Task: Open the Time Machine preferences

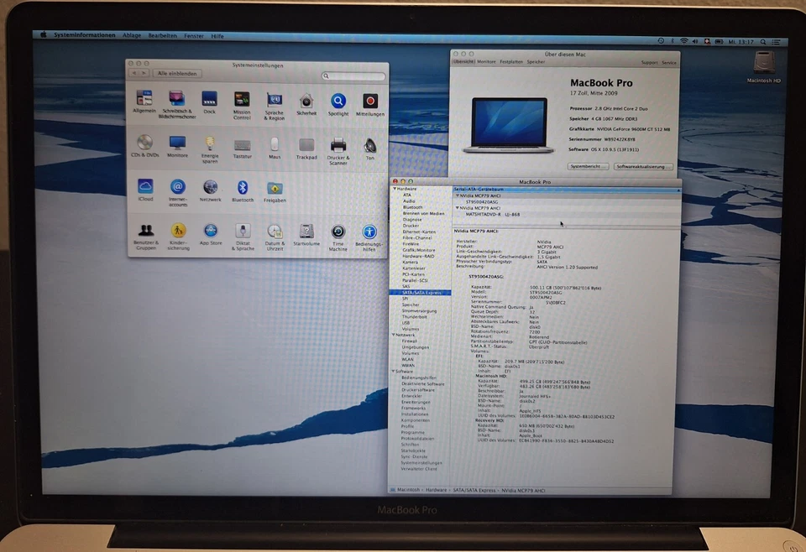Action: (338, 232)
